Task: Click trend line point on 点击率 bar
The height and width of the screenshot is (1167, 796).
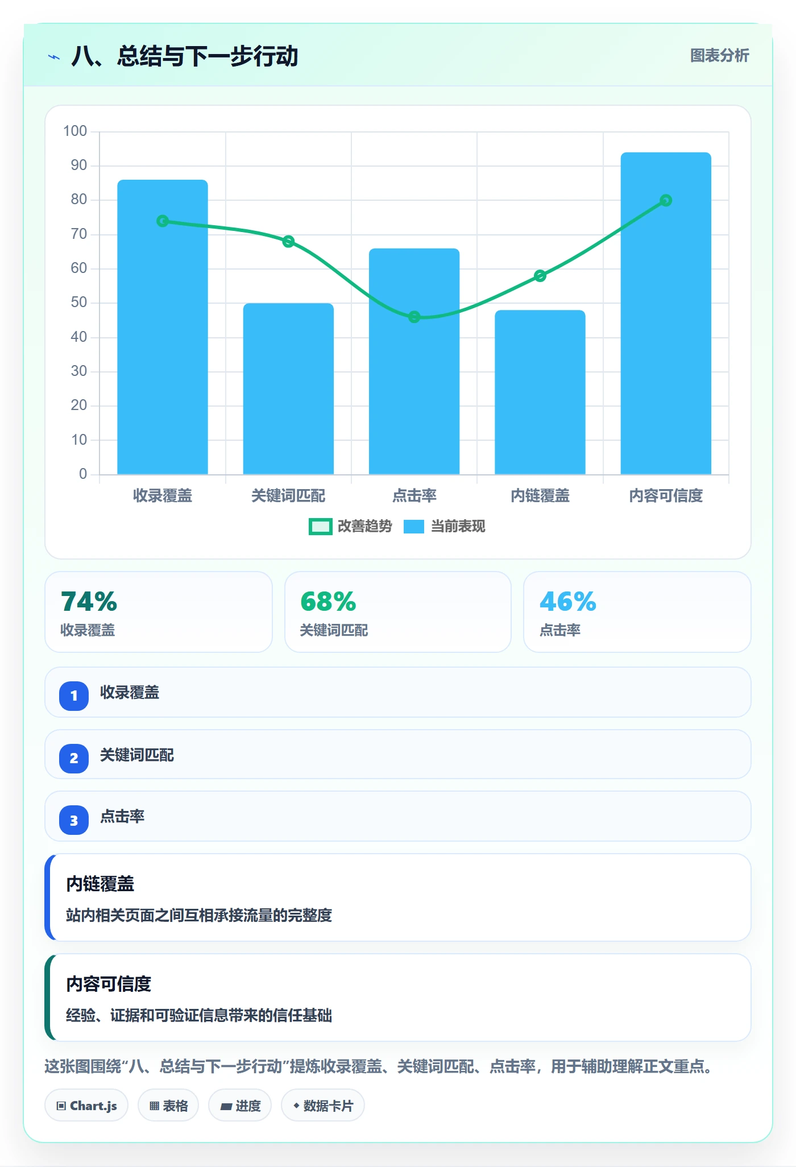Action: pos(414,317)
